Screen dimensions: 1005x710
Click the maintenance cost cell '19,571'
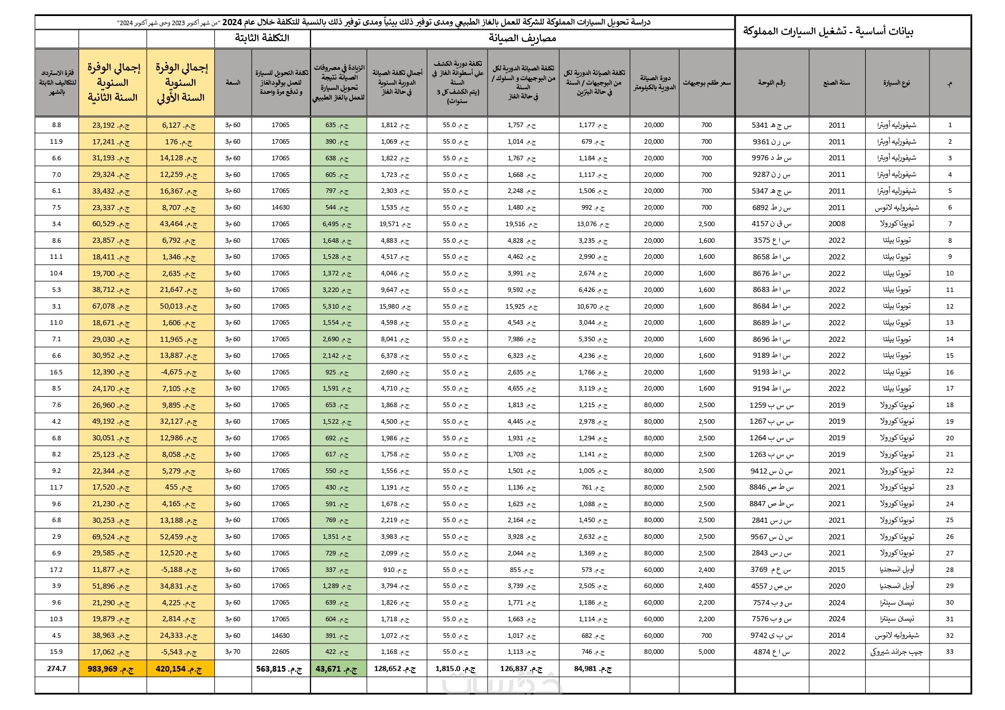pyautogui.click(x=395, y=224)
